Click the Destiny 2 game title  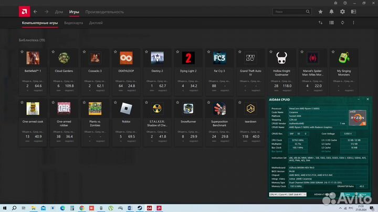[157, 71]
